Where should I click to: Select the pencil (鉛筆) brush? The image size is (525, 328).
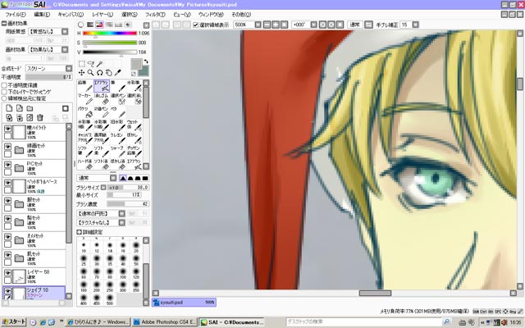(x=85, y=85)
